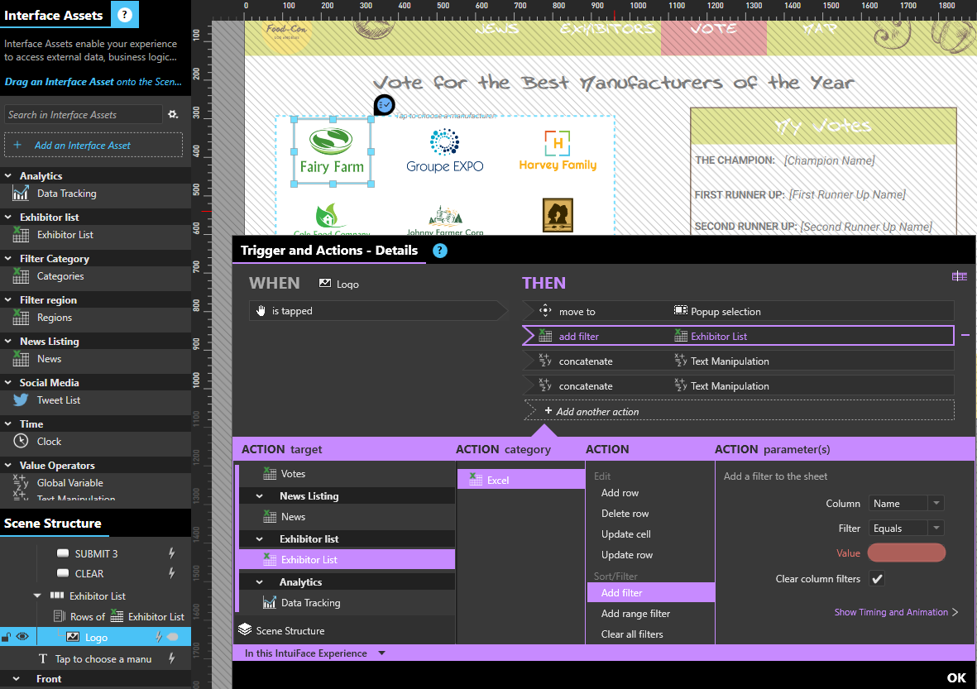This screenshot has width=977, height=689.
Task: Click the table view icon in the Trigger and Actions panel
Action: pyautogui.click(x=960, y=276)
